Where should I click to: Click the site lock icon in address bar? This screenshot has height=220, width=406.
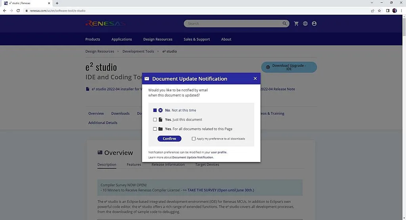(27, 11)
